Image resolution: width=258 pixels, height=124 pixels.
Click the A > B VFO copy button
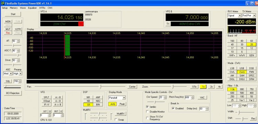(58, 97)
